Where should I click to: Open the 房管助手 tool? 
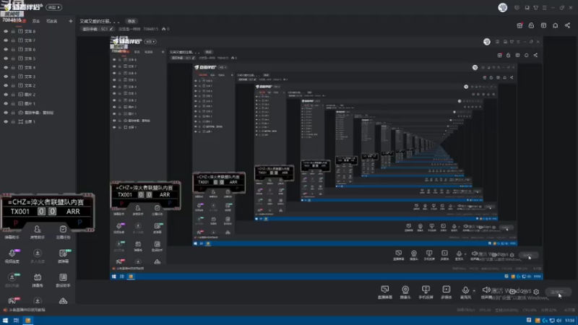[x=38, y=233]
